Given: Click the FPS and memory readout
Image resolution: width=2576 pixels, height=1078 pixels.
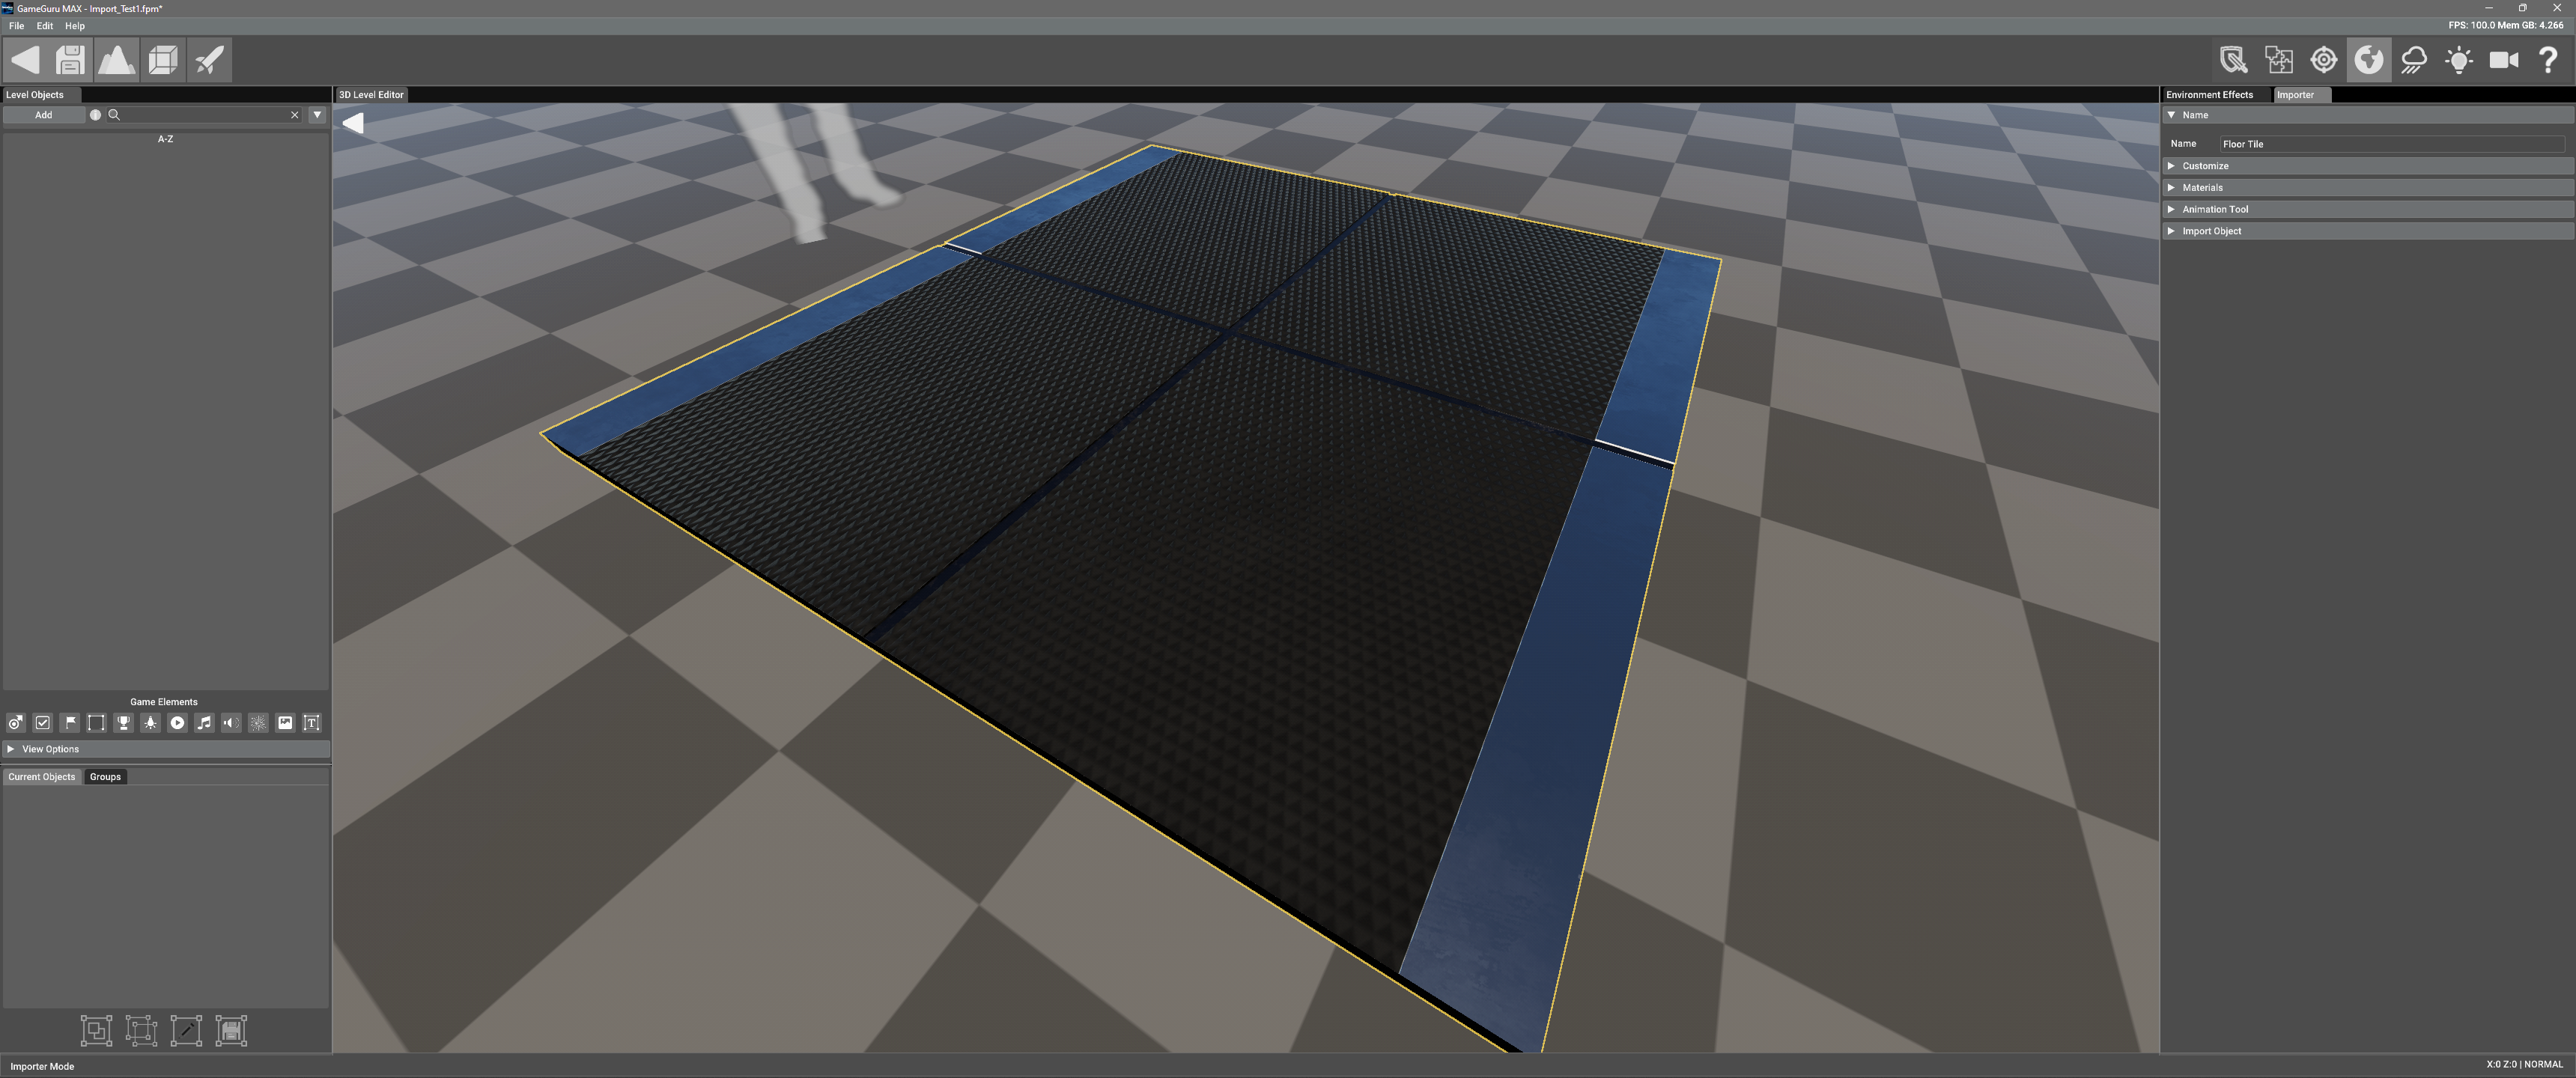Looking at the screenshot, I should [2505, 26].
